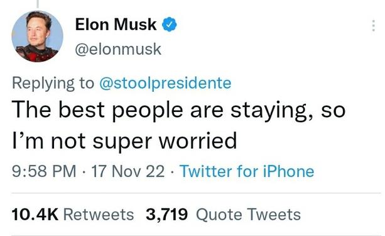385x236 pixels.
Task: Open Elon Musk's profile picture
Action: pyautogui.click(x=37, y=37)
